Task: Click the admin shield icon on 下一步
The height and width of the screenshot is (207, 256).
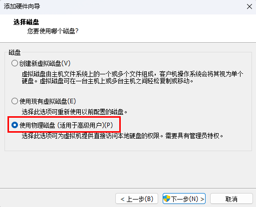Action: 167,199
